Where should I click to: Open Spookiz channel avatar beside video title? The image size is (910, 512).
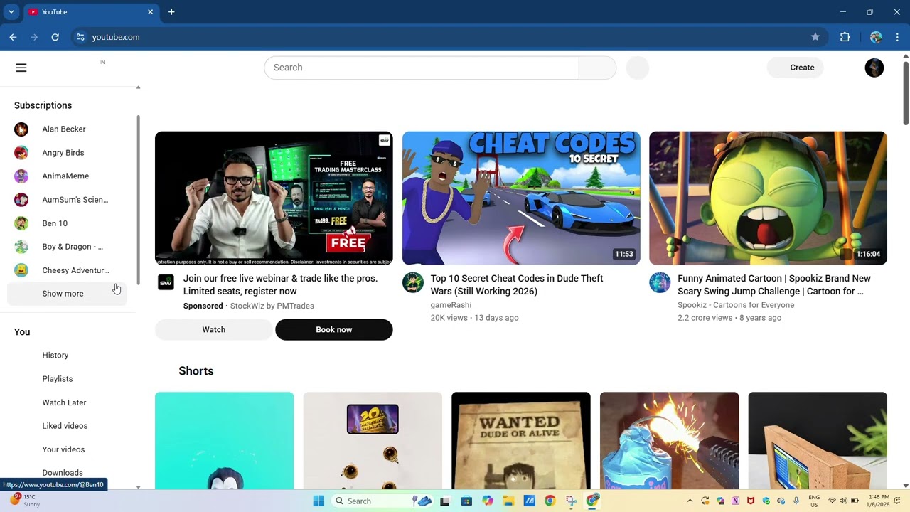pos(660,282)
